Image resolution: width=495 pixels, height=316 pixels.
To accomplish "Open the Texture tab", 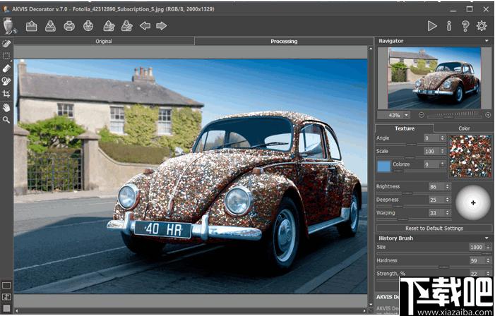I will coord(405,128).
